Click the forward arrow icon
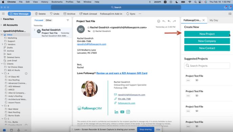 pos(174,21)
